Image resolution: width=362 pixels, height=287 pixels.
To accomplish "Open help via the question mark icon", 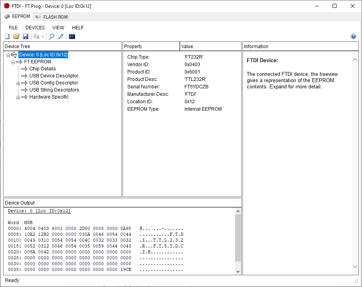I will click(353, 36).
